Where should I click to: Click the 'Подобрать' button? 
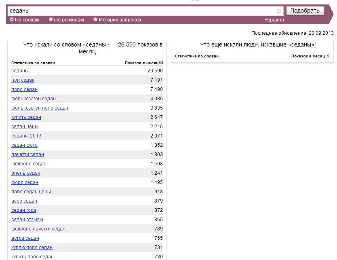click(305, 11)
